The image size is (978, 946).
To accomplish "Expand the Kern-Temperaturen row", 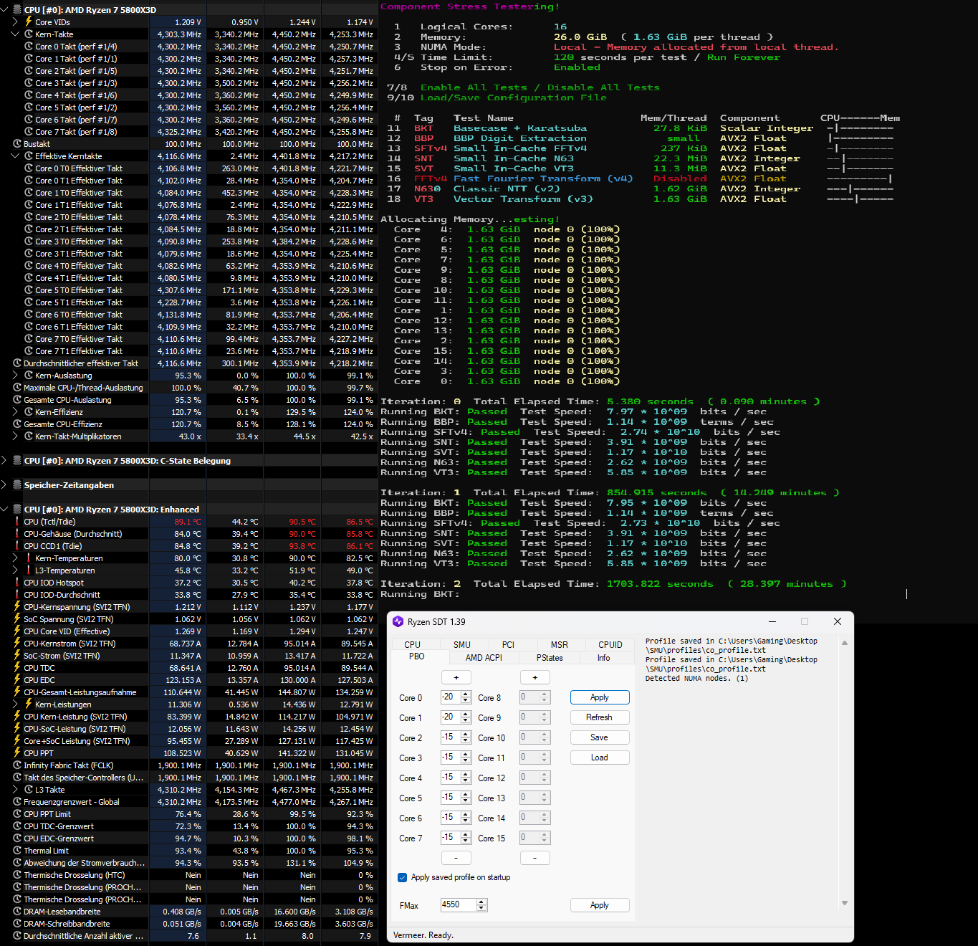I will 15,558.
